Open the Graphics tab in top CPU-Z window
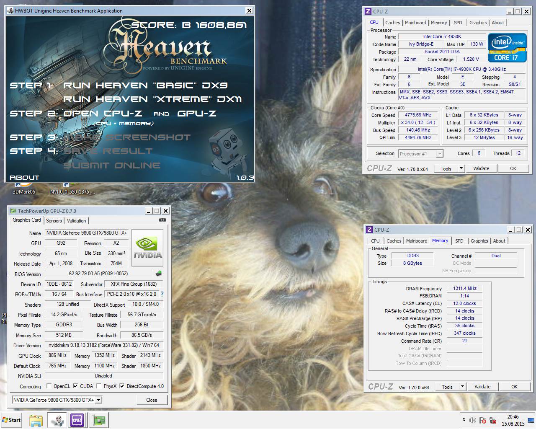Screen dimensions: 536x429 478,23
